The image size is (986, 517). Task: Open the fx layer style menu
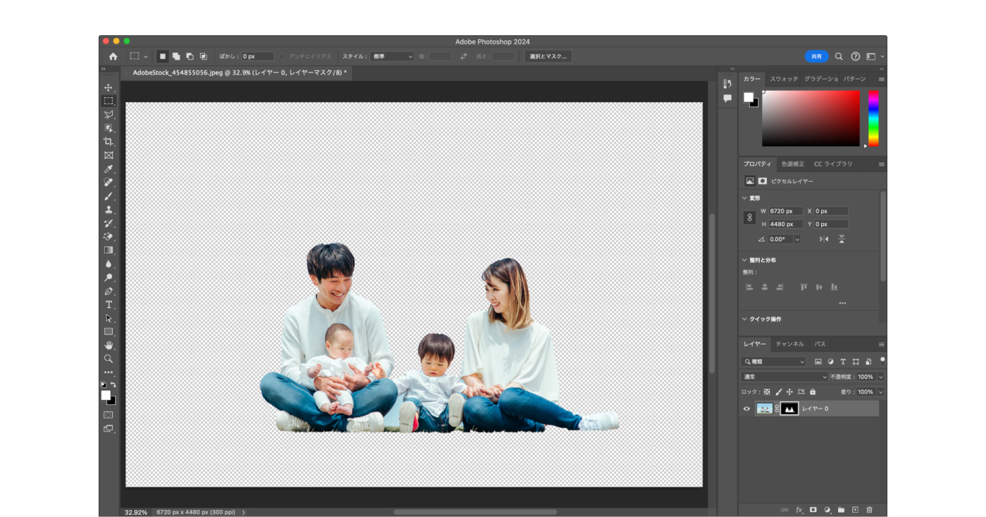799,509
